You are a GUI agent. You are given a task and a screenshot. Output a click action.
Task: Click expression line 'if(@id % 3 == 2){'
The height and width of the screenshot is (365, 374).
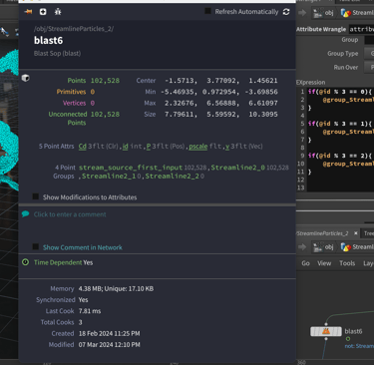[x=340, y=156]
